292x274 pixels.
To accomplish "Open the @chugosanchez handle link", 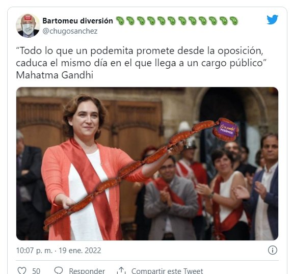I will 70,31.
